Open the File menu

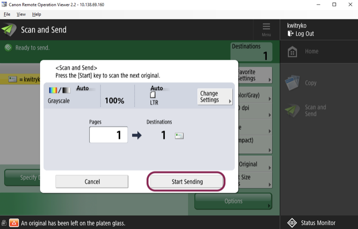(7, 14)
